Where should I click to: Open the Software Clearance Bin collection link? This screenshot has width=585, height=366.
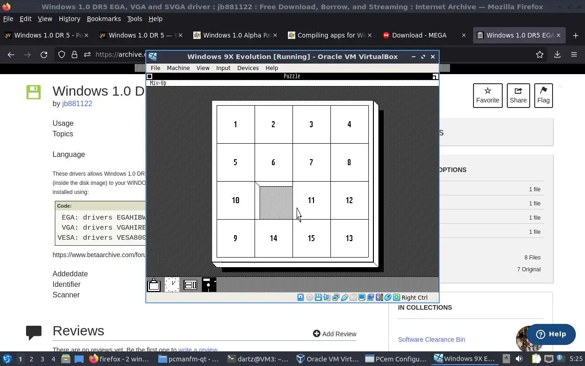pyautogui.click(x=431, y=339)
